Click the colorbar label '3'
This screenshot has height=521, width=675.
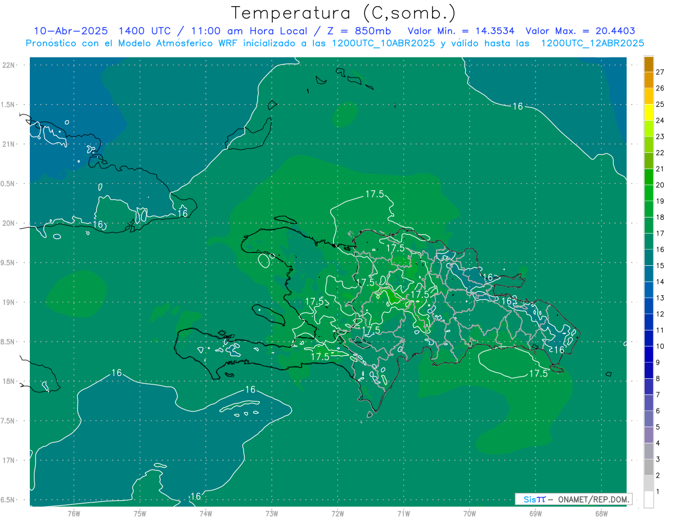(x=658, y=459)
